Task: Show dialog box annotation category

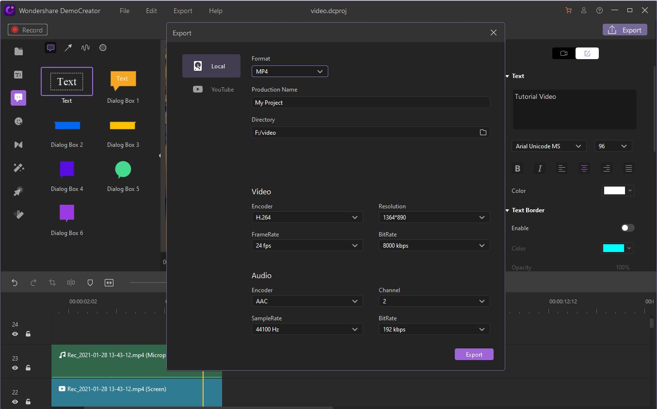Action: pyautogui.click(x=50, y=47)
